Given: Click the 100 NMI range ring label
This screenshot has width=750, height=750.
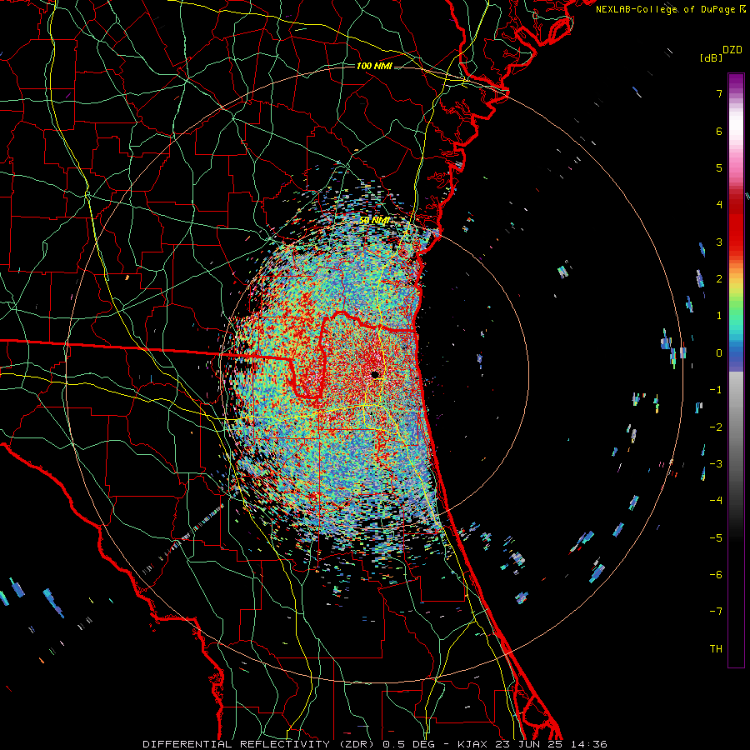Looking at the screenshot, I should [374, 66].
